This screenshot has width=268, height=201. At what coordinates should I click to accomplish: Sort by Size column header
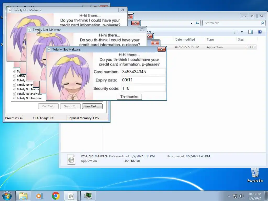pyautogui.click(x=241, y=40)
